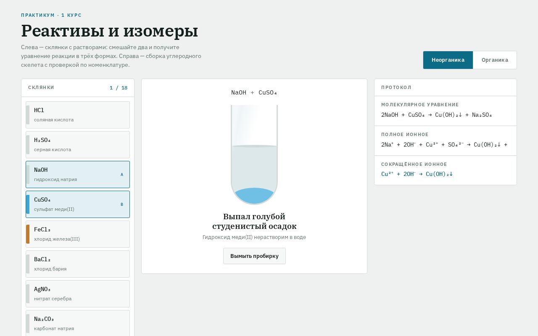This screenshot has width=538, height=336.
Task: Click the test tube illustration
Action: coord(254,155)
